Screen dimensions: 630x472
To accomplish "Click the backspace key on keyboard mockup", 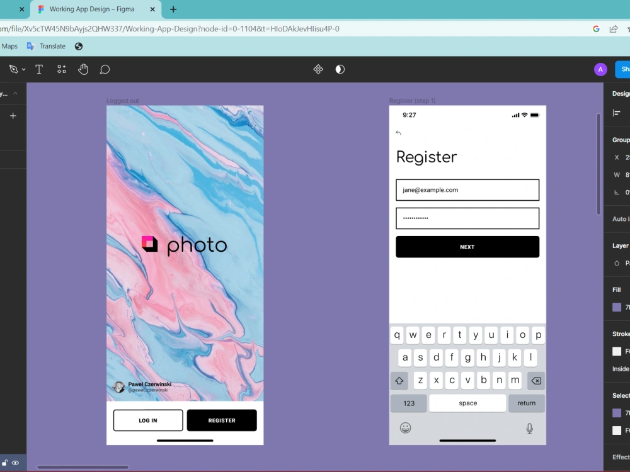I will [x=536, y=381].
